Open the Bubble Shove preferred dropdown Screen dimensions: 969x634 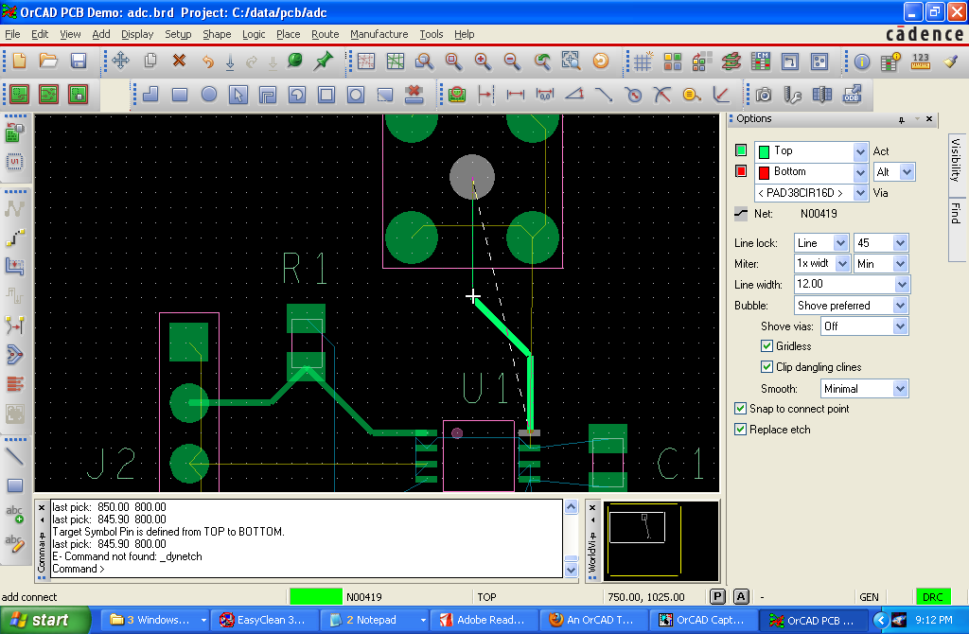[x=900, y=306]
